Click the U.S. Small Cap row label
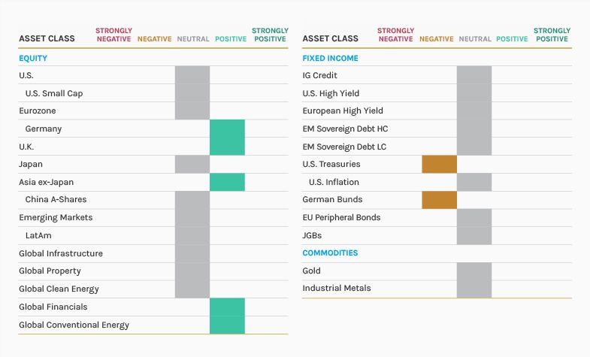Image resolution: width=590 pixels, height=357 pixels. [54, 93]
